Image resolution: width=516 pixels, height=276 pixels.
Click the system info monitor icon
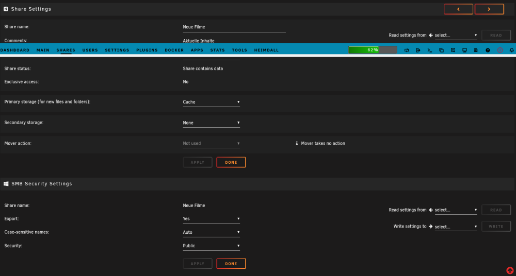tap(465, 50)
